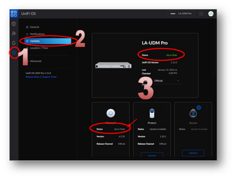Screen dimensions: 235x179
Task: Click Update on the Protect card
Action: pyautogui.click(x=152, y=155)
